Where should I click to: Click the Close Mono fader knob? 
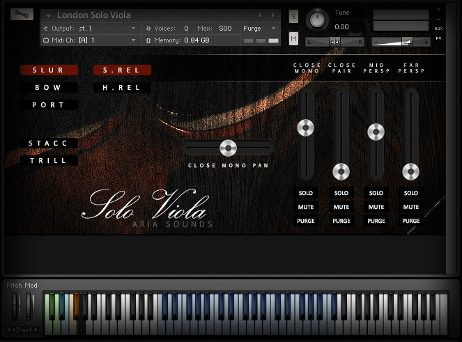(305, 127)
